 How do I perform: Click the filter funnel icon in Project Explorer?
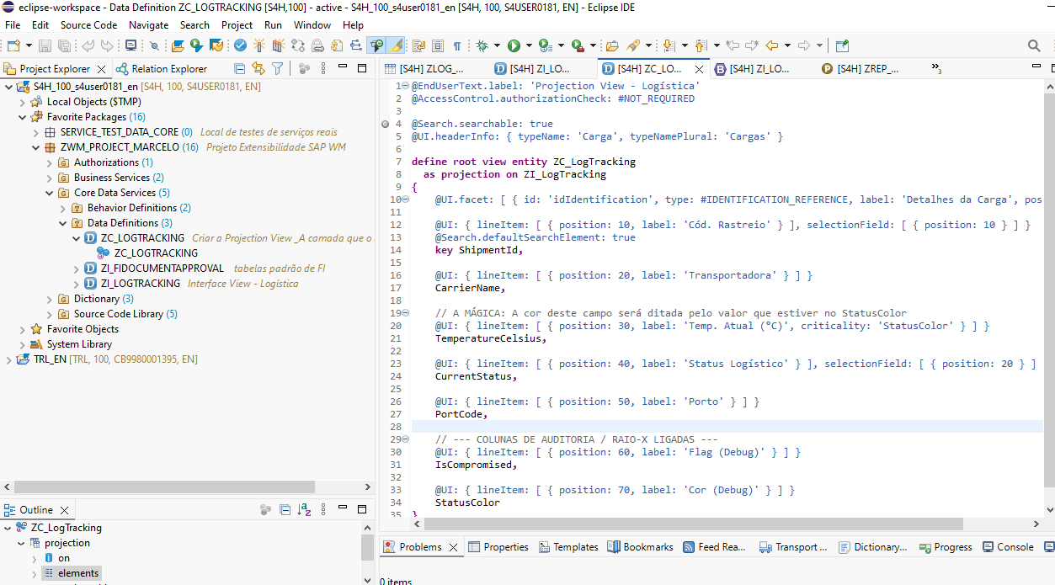pyautogui.click(x=277, y=69)
